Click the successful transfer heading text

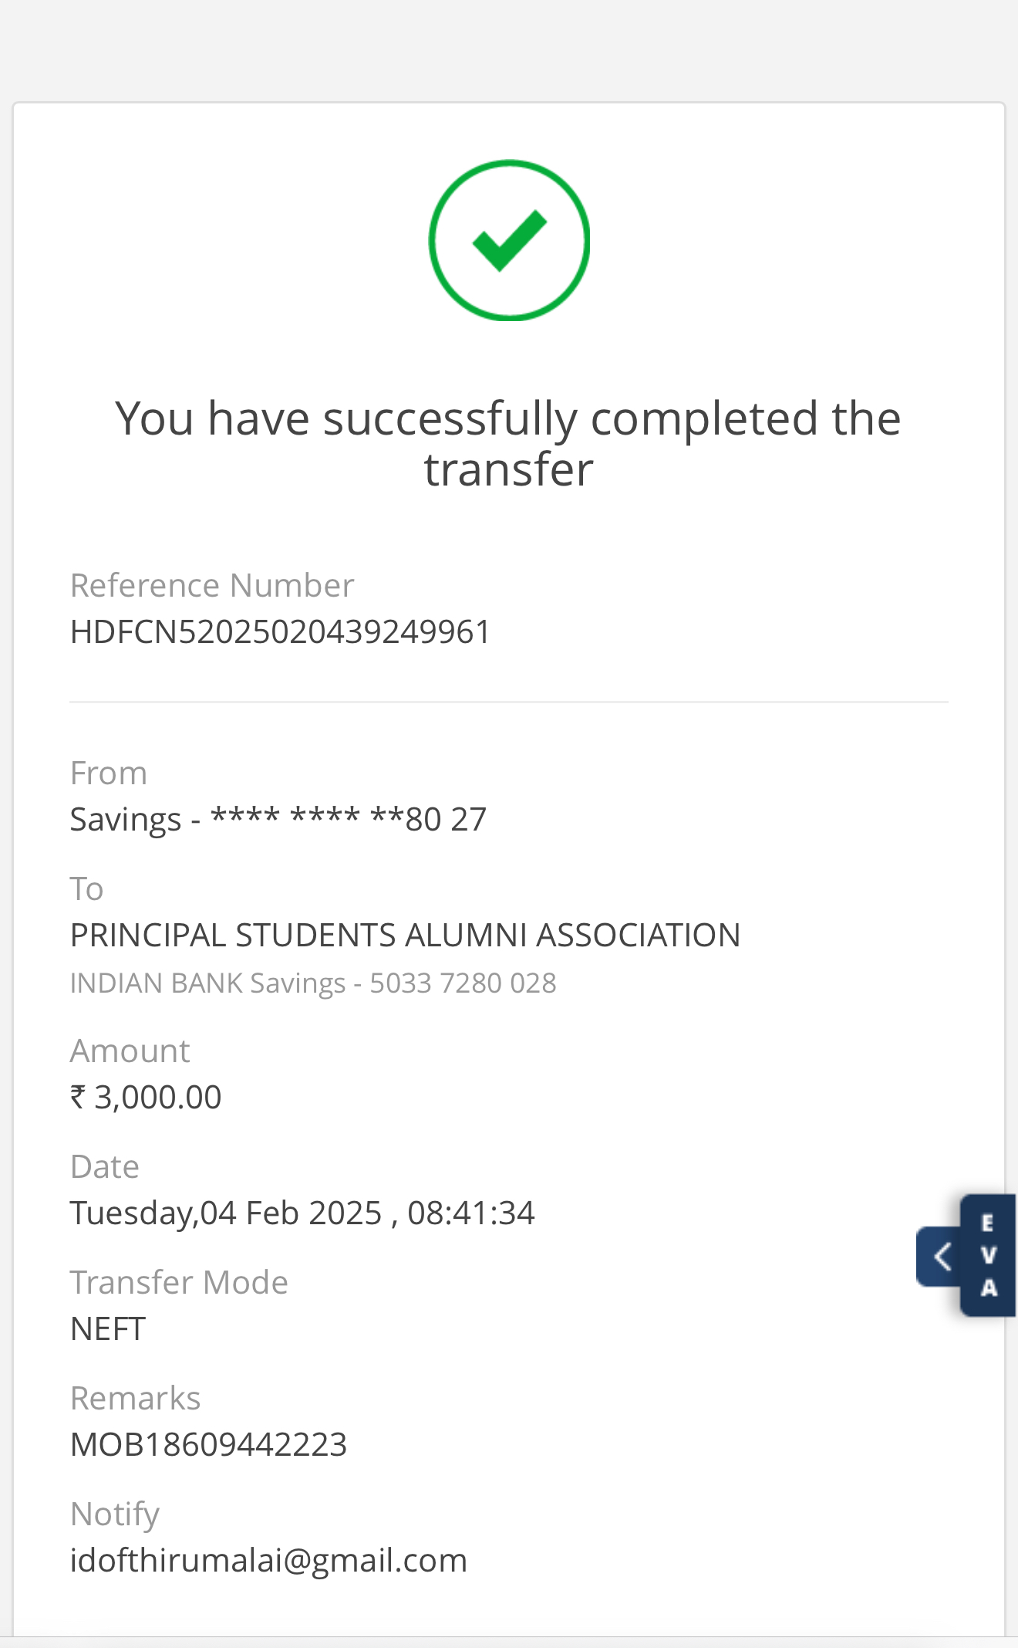tap(508, 443)
